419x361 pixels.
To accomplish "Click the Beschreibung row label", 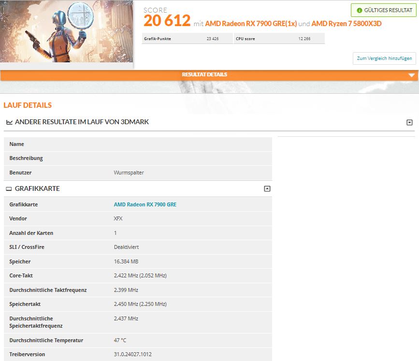I will click(26, 158).
